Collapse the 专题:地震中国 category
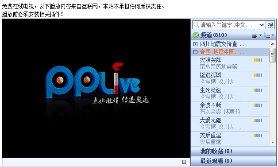This screenshot has height=167, width=278. (195, 52)
